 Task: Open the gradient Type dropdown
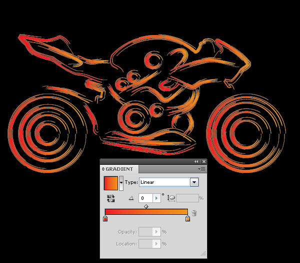(194, 182)
